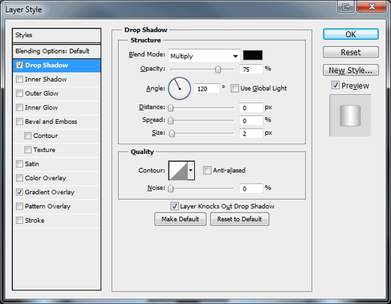Open the Satin settings panel

[x=32, y=164]
